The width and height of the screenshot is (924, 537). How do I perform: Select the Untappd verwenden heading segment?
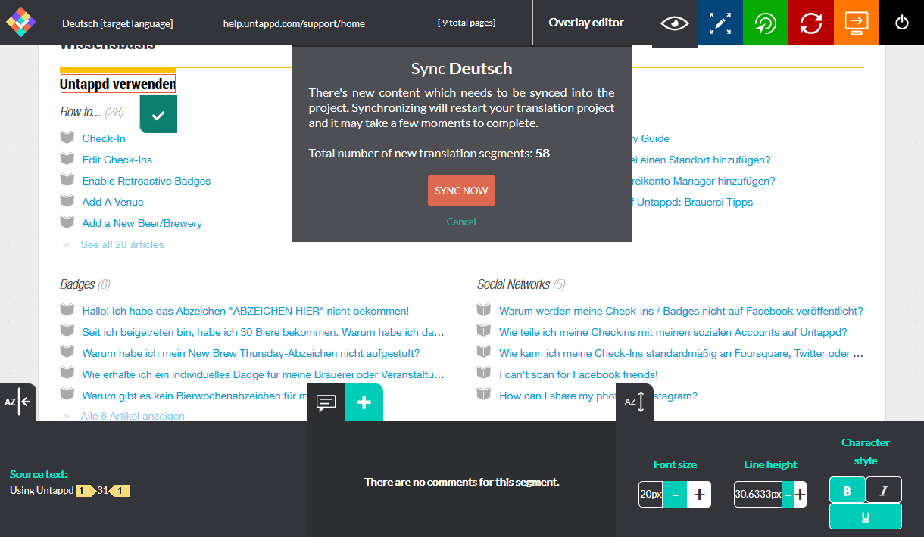[x=118, y=83]
